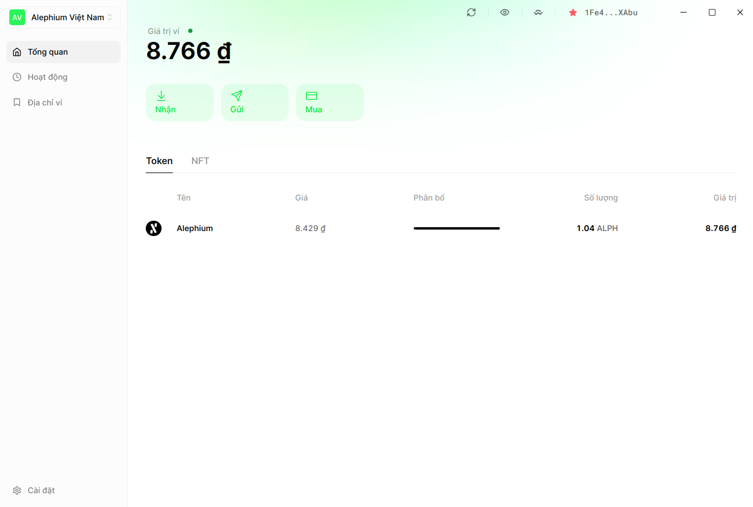Click the clock icon beside Hoạt động

coord(17,77)
